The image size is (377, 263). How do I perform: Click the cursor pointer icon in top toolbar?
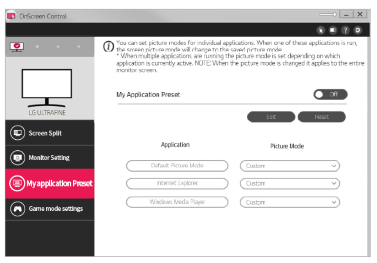pyautogui.click(x=321, y=30)
